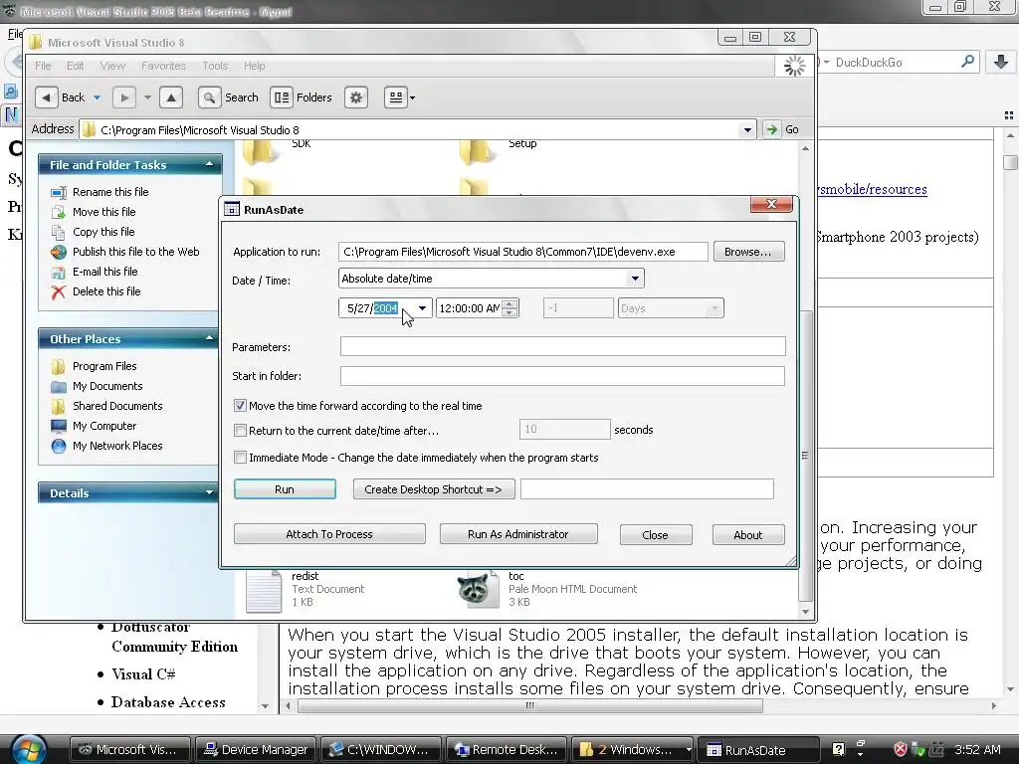Click the gear icon in Explorer toolbar

point(356,97)
